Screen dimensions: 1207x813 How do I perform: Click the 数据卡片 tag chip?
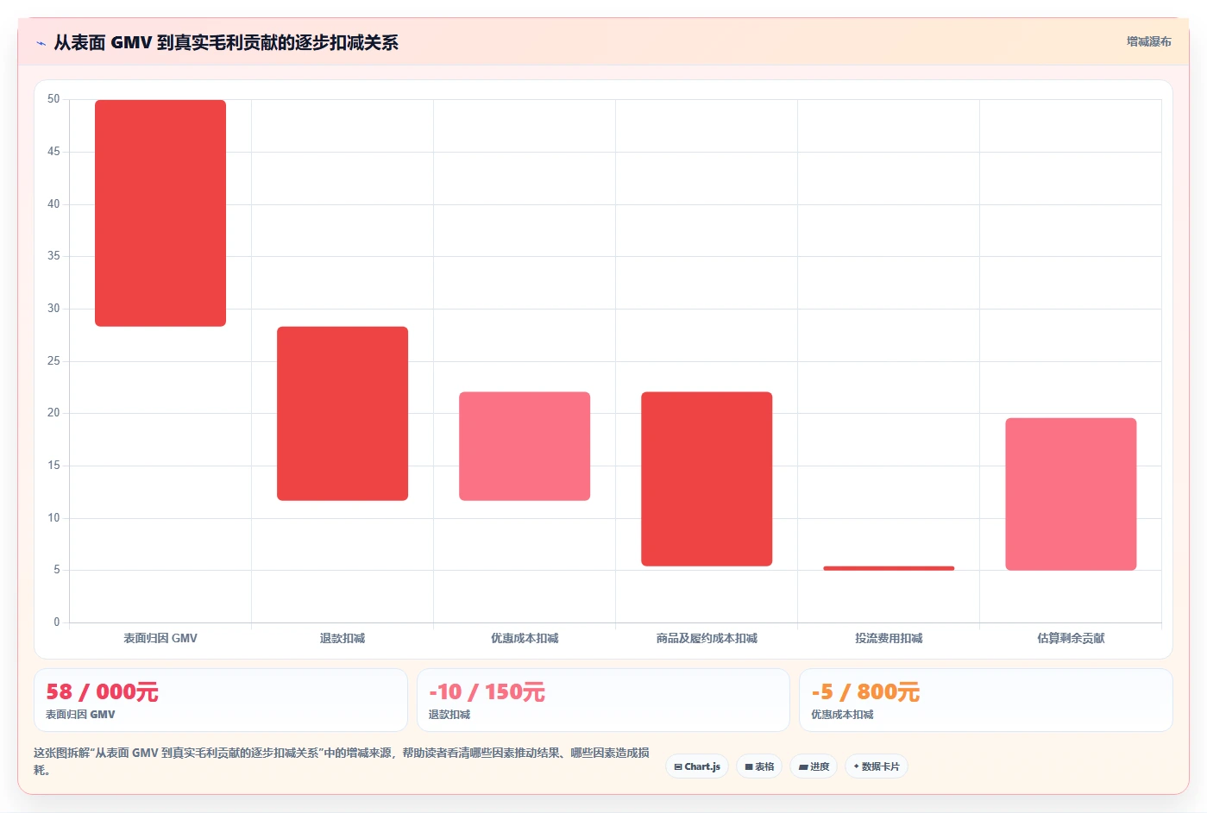(877, 766)
